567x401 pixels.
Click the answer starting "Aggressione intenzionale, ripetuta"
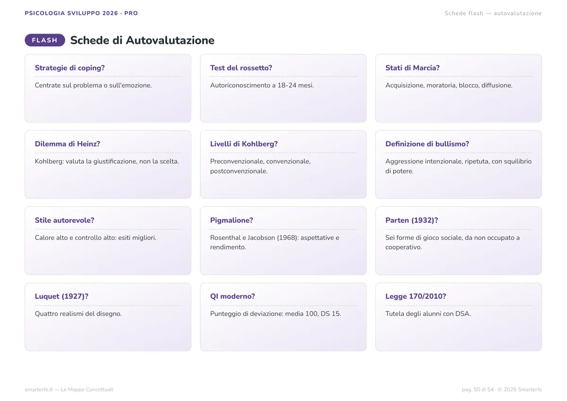458,166
